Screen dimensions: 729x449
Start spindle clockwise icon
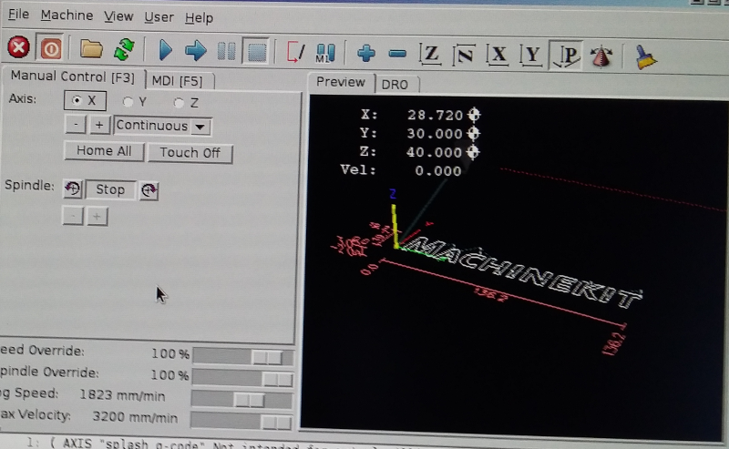click(149, 190)
